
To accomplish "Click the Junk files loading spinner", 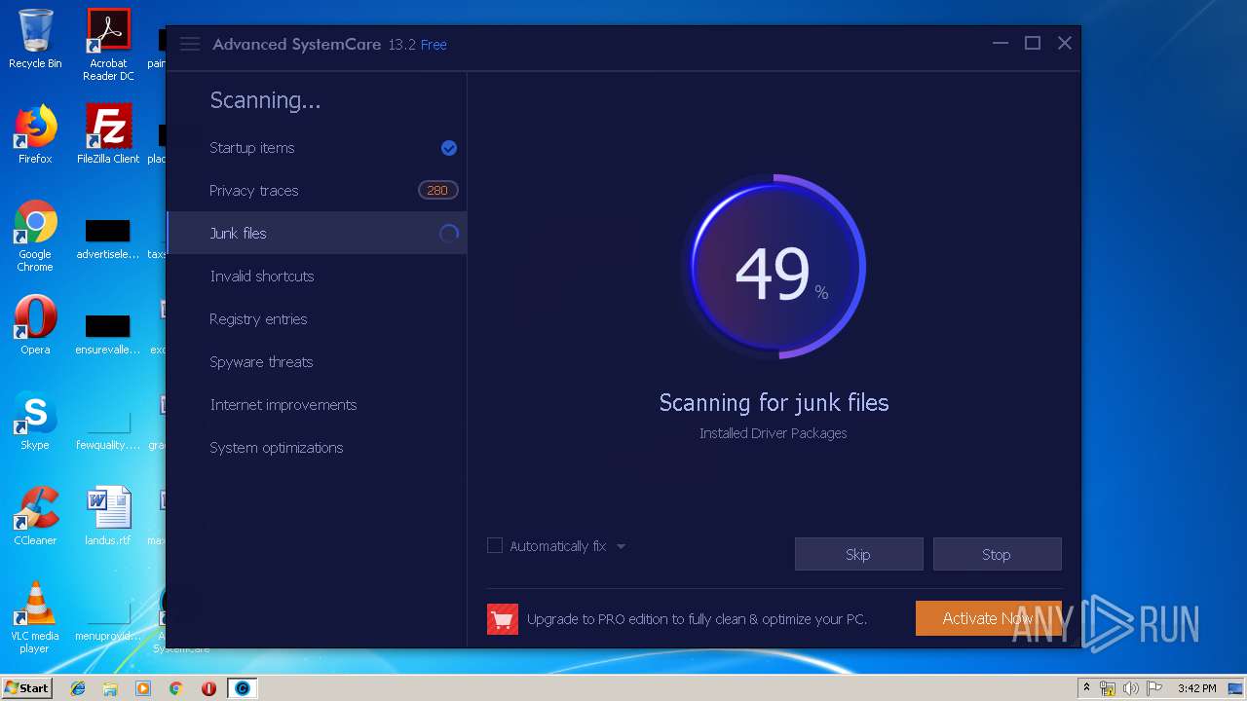I will pos(449,234).
